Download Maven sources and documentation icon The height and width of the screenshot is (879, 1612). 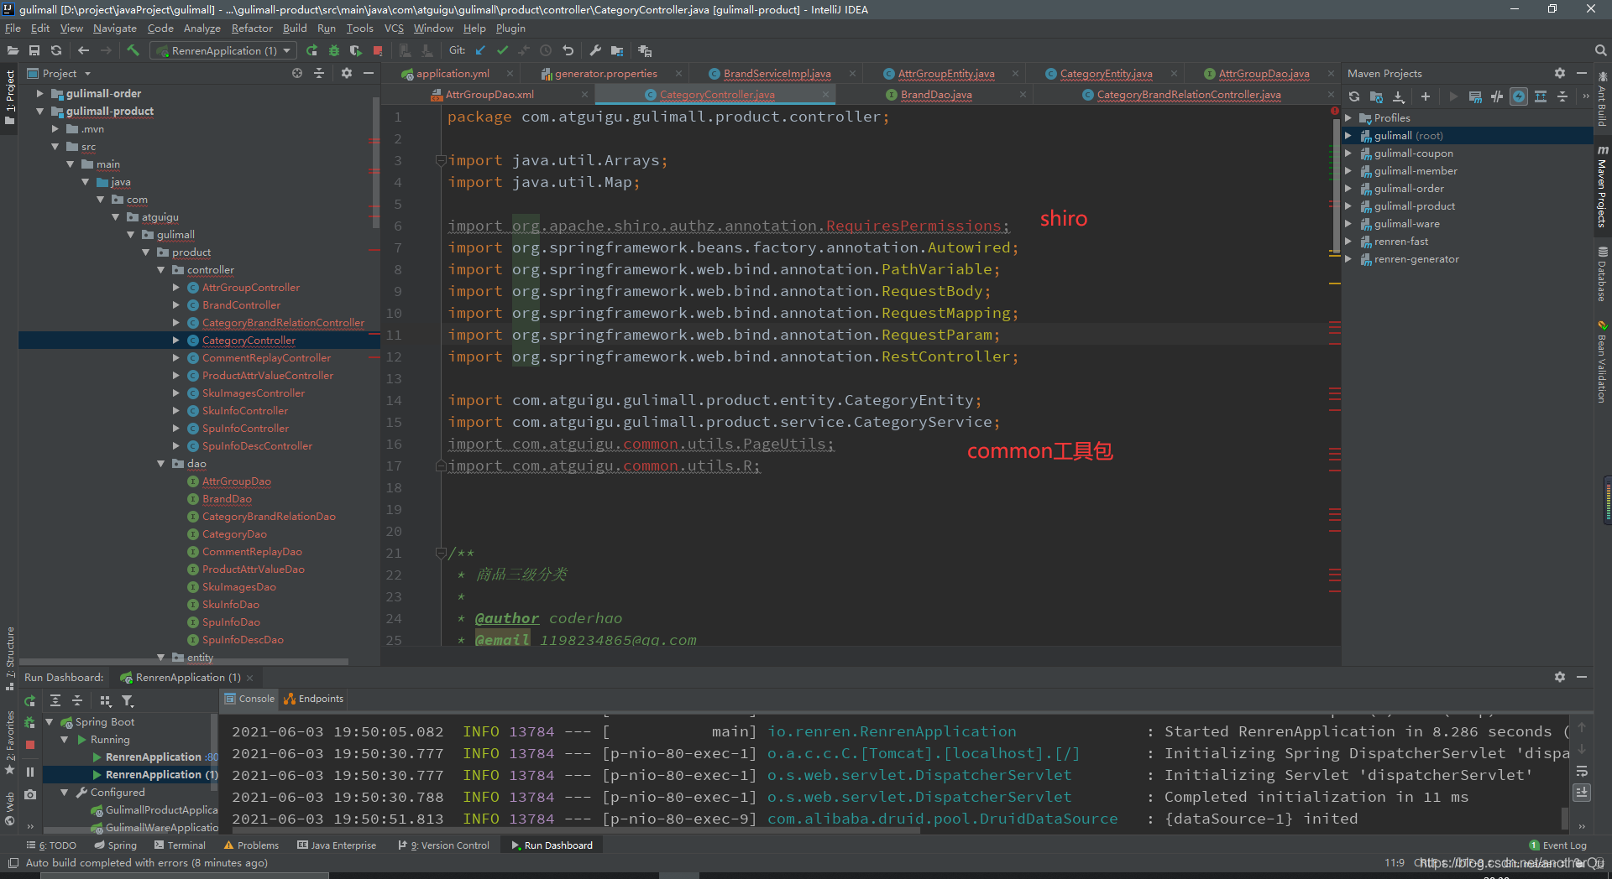coord(1399,96)
